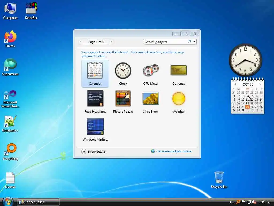The height and width of the screenshot is (206, 274).
Task: Go to previous gadget page arrow
Action: click(81, 42)
